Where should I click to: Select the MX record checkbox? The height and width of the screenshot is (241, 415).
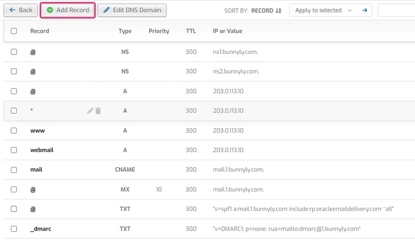14,189
